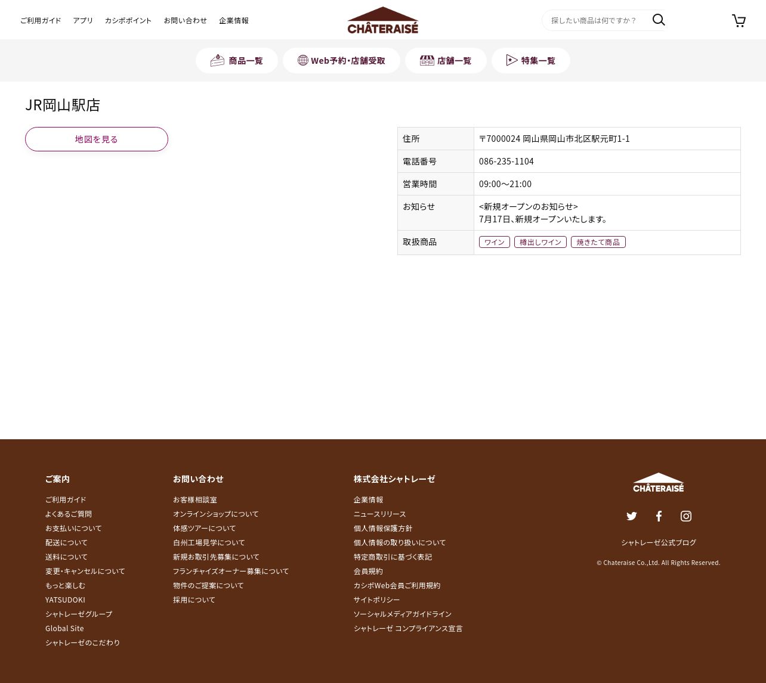The height and width of the screenshot is (683, 766).
Task: Open footer link 白州工場見学について
Action: 209,542
